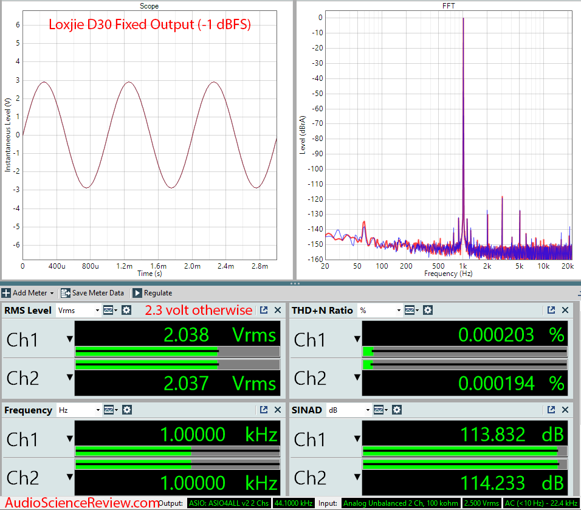581x510 pixels.
Task: Open the Add Meter dropdown arrow
Action: click(52, 293)
